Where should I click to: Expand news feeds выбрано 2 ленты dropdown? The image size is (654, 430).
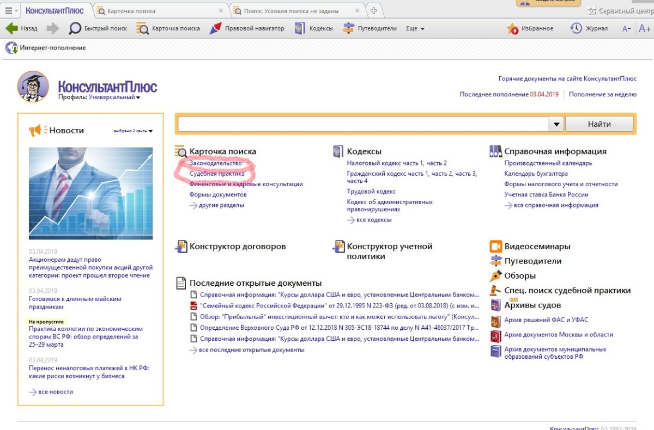tap(134, 131)
